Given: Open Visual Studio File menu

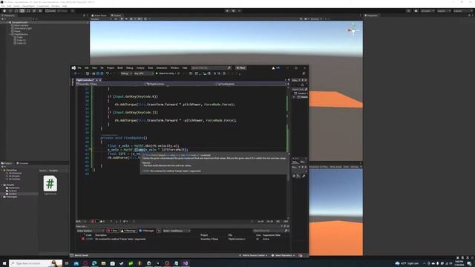Looking at the screenshot, I should 79,67.
